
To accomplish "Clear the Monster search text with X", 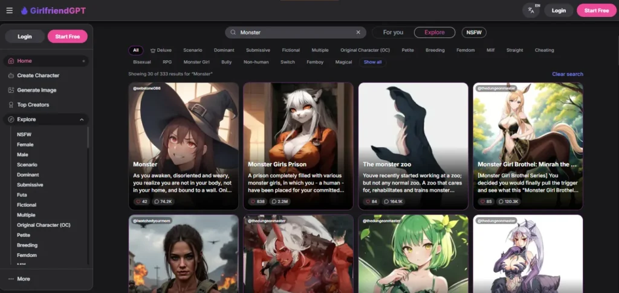I will tap(358, 33).
